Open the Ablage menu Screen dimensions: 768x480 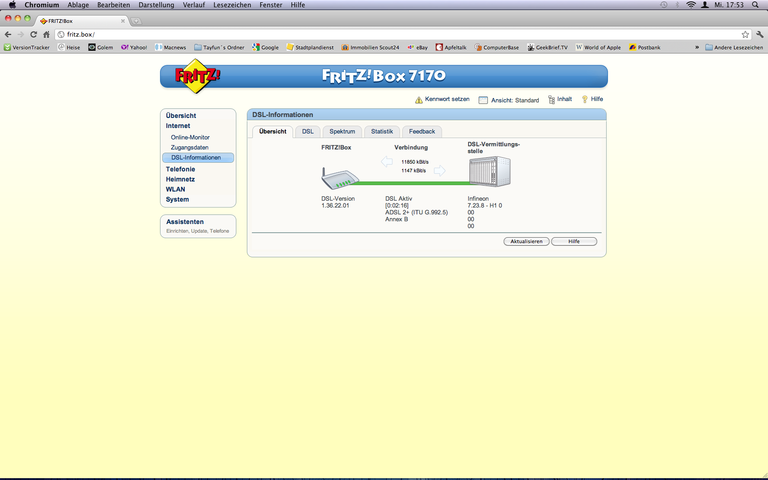point(78,5)
